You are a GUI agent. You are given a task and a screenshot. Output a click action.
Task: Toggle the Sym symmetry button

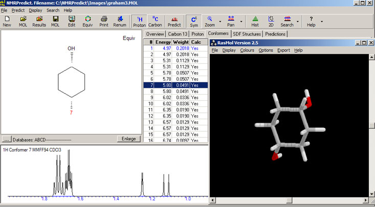tap(193, 20)
